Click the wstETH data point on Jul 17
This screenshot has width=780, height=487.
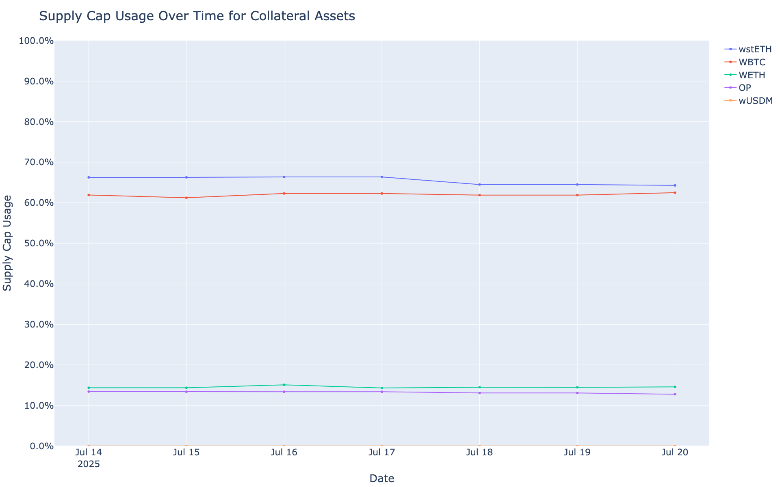pos(382,177)
